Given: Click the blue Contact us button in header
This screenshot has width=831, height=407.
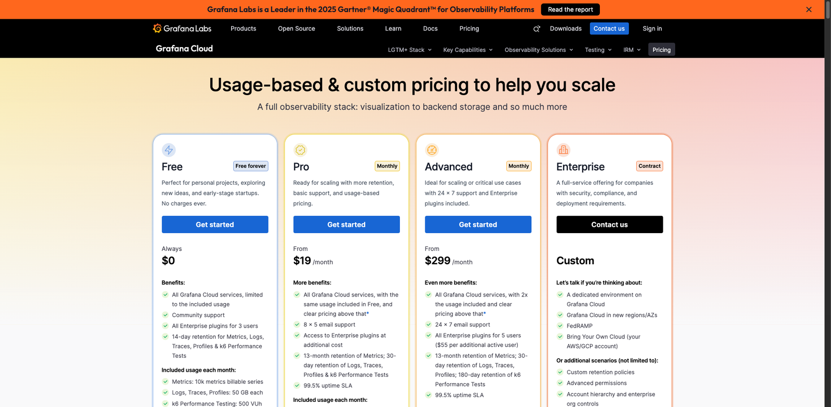Looking at the screenshot, I should coord(609,29).
